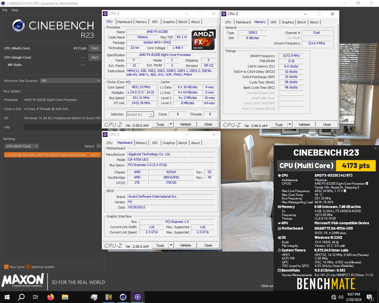This screenshot has height=303, width=379.
Task: Click the Cinebench sphere logo in the header
Action: coord(18,26)
